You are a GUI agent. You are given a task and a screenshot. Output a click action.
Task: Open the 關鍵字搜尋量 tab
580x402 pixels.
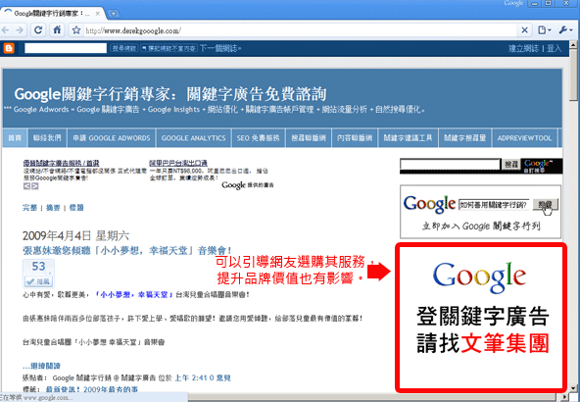(x=465, y=138)
